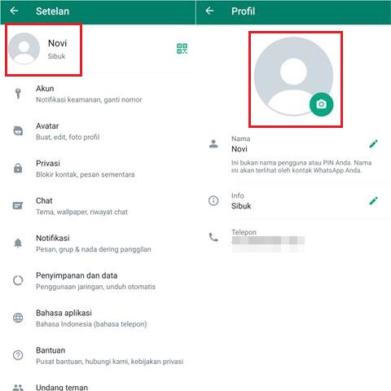Screen dimensions: 391x391
Task: Click the pencil edit icon next to Info
Action: [x=373, y=201]
